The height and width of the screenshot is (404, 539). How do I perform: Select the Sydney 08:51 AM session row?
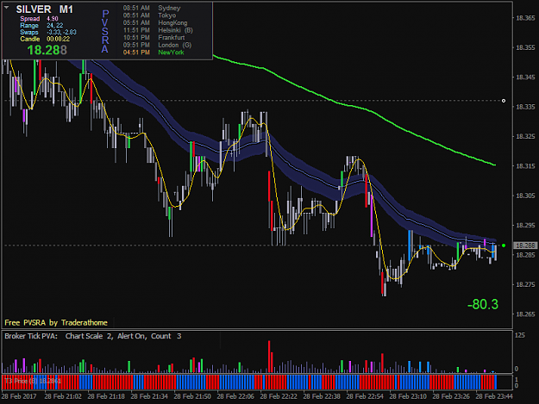click(152, 8)
